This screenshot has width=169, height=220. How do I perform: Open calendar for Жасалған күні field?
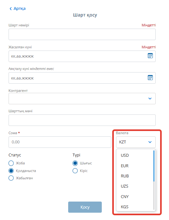[150, 56]
